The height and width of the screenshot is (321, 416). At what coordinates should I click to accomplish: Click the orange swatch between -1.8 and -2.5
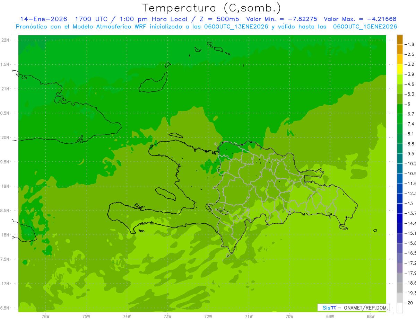point(400,49)
